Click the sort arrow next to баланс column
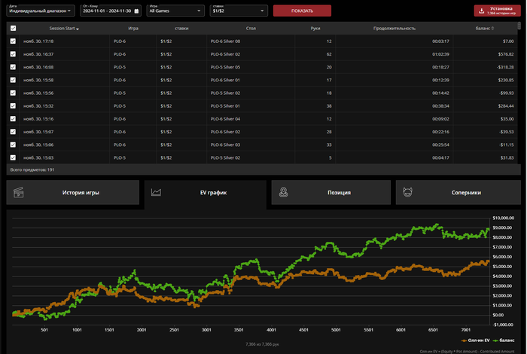 click(491, 29)
